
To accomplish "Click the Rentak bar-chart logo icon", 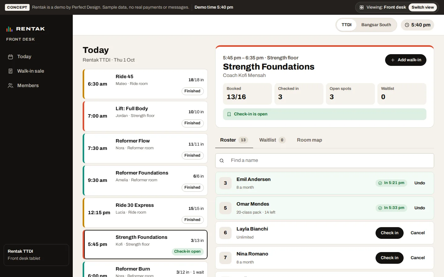I will 9,29.
